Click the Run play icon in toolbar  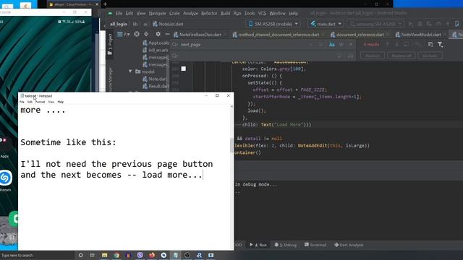pyautogui.click(x=410, y=24)
